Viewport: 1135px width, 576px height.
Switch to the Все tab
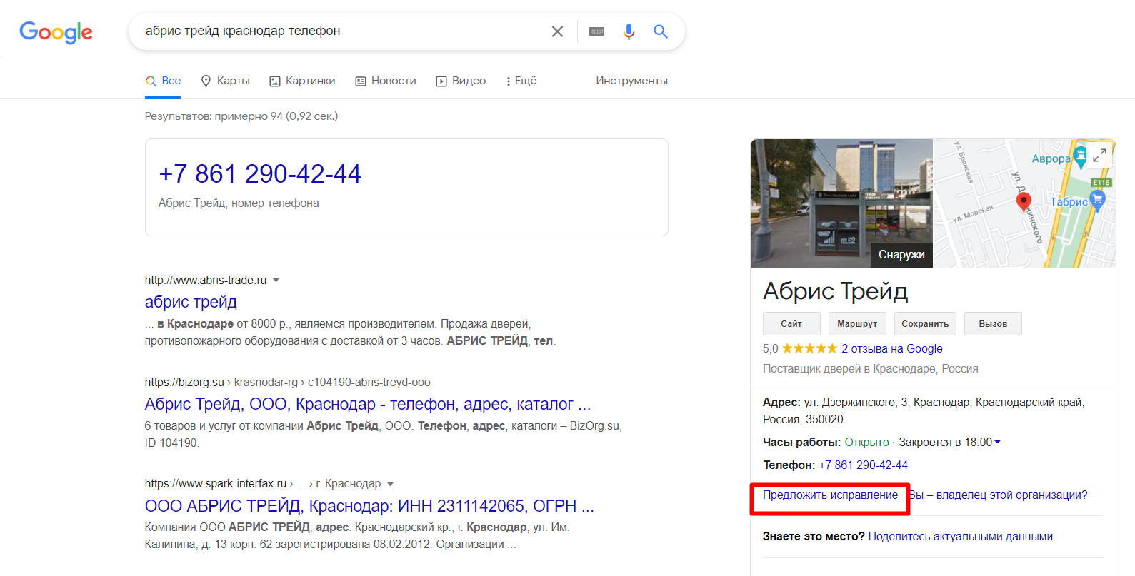(x=163, y=81)
